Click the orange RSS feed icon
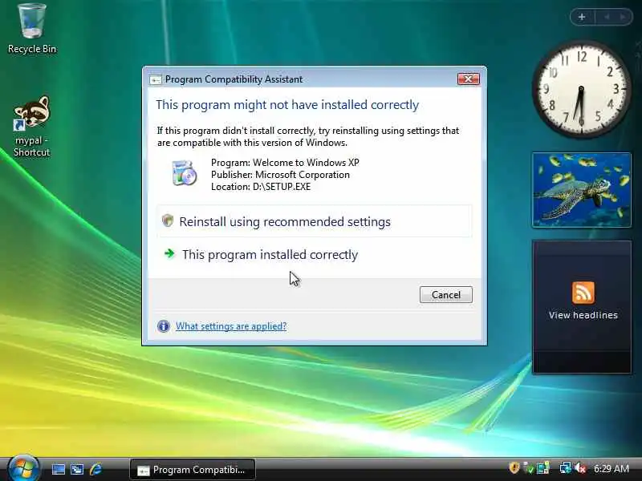The height and width of the screenshot is (481, 642). 583,292
